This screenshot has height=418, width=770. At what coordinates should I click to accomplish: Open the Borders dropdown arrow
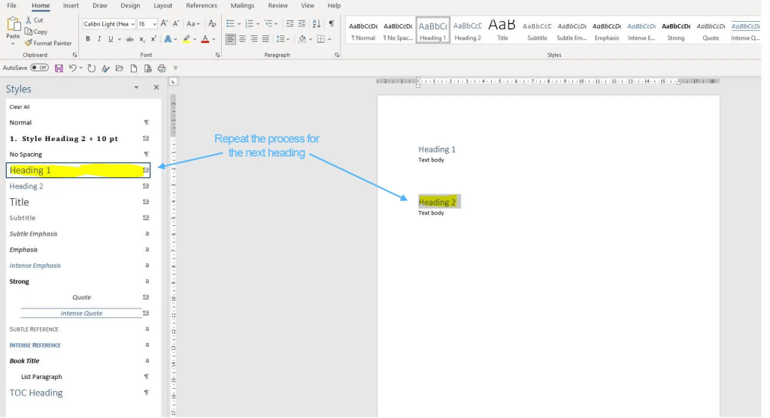[x=329, y=39]
